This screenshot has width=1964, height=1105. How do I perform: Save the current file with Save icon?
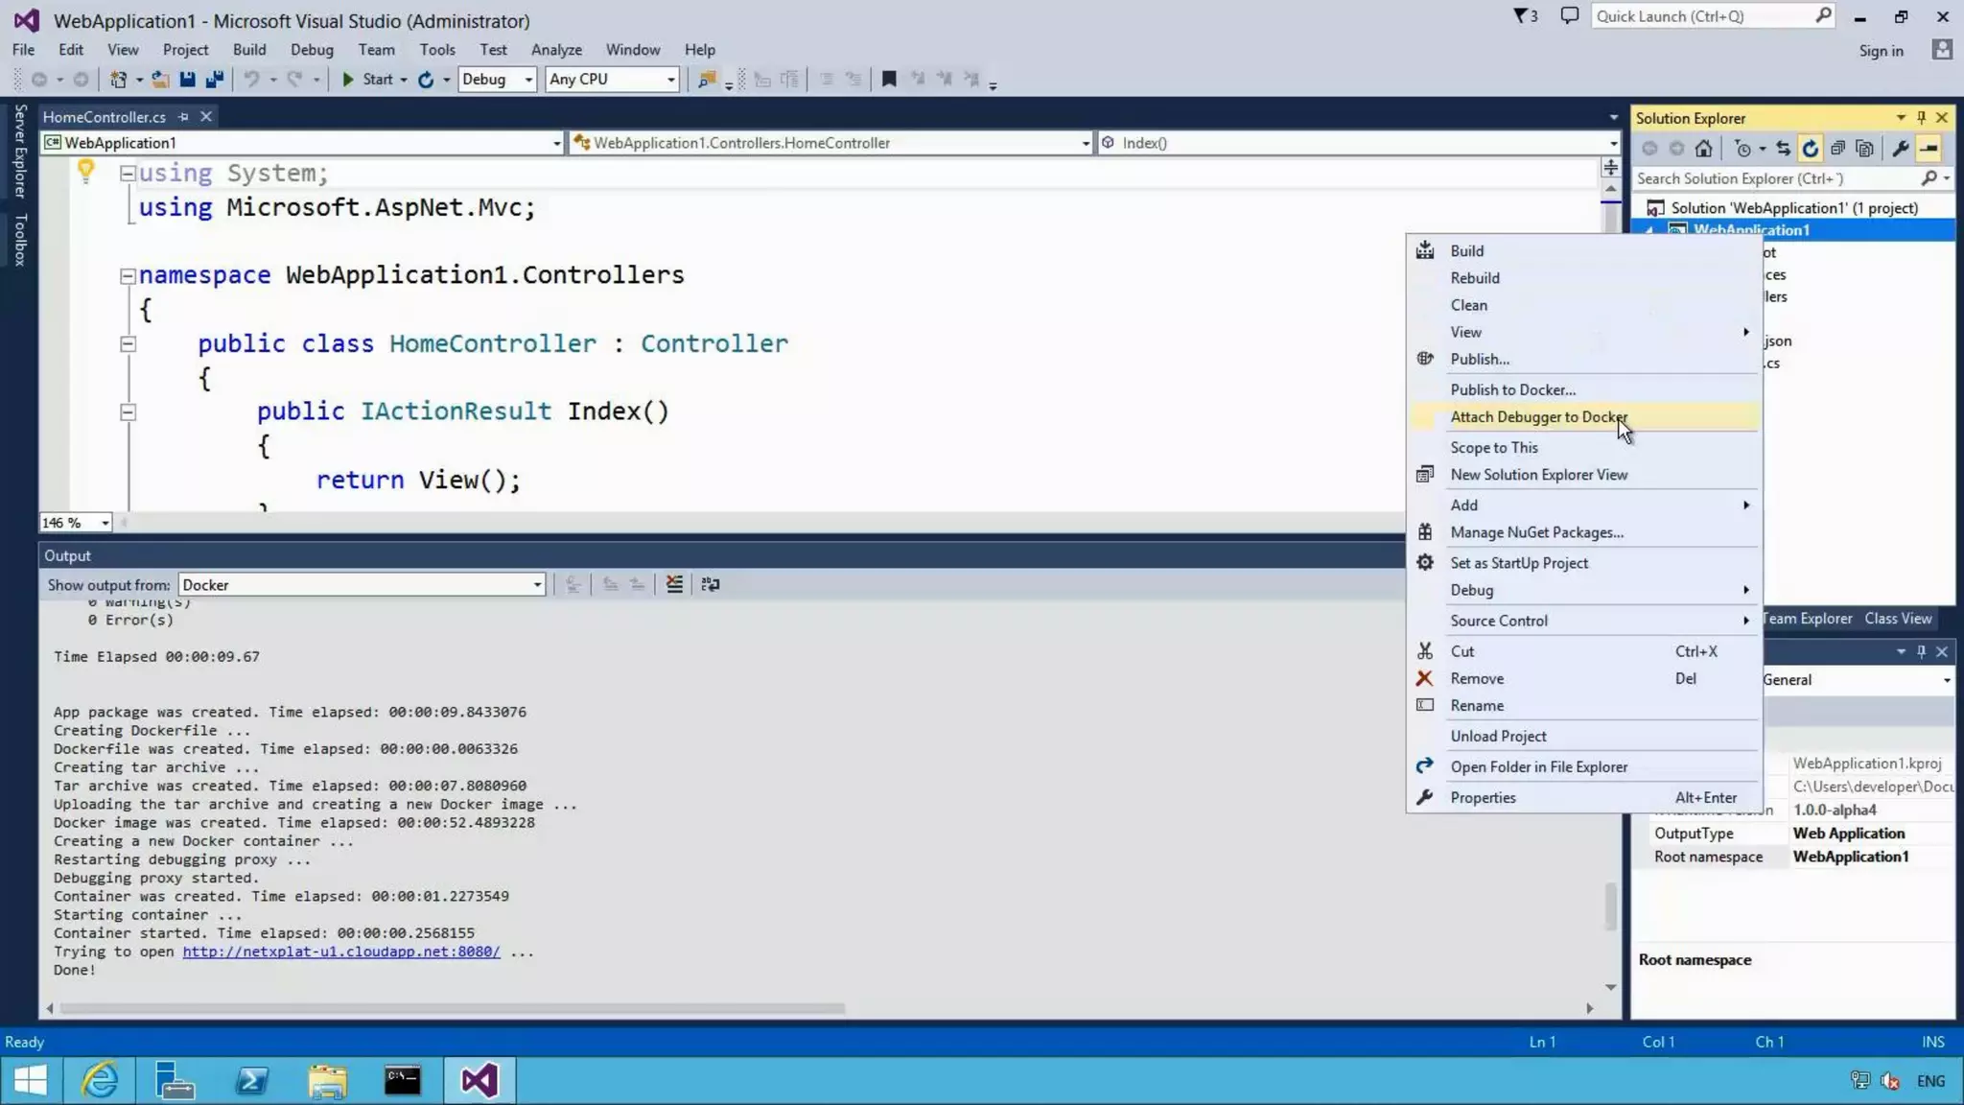tap(187, 80)
